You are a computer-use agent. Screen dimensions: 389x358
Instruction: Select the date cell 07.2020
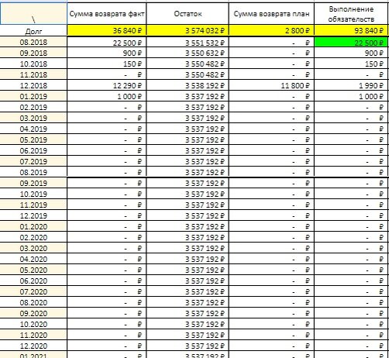click(33, 291)
